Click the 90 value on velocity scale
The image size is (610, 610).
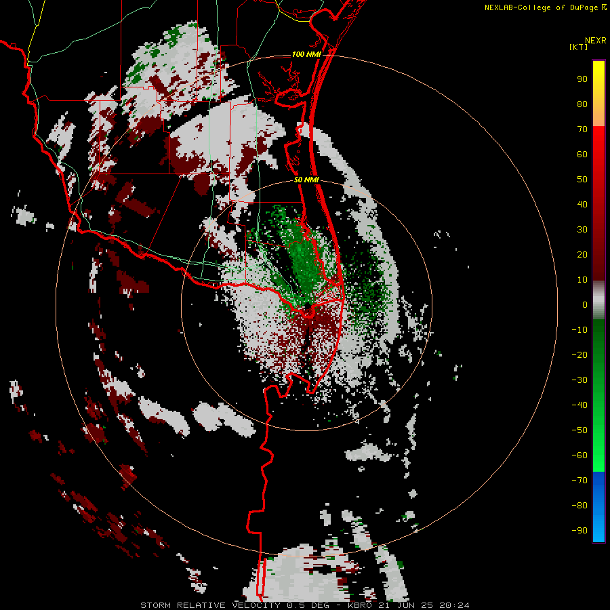click(582, 79)
